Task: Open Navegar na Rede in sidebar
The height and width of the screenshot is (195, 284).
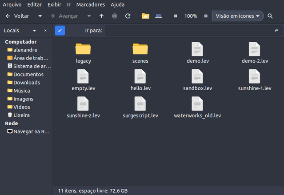Action: point(28,131)
